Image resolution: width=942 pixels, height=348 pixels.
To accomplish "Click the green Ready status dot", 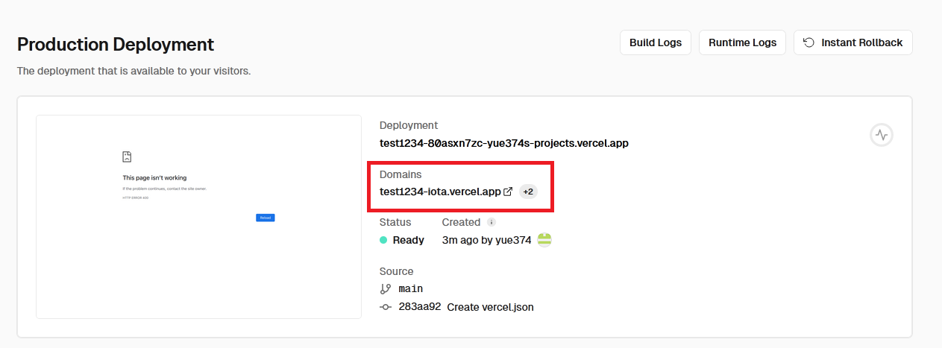I will [x=383, y=240].
